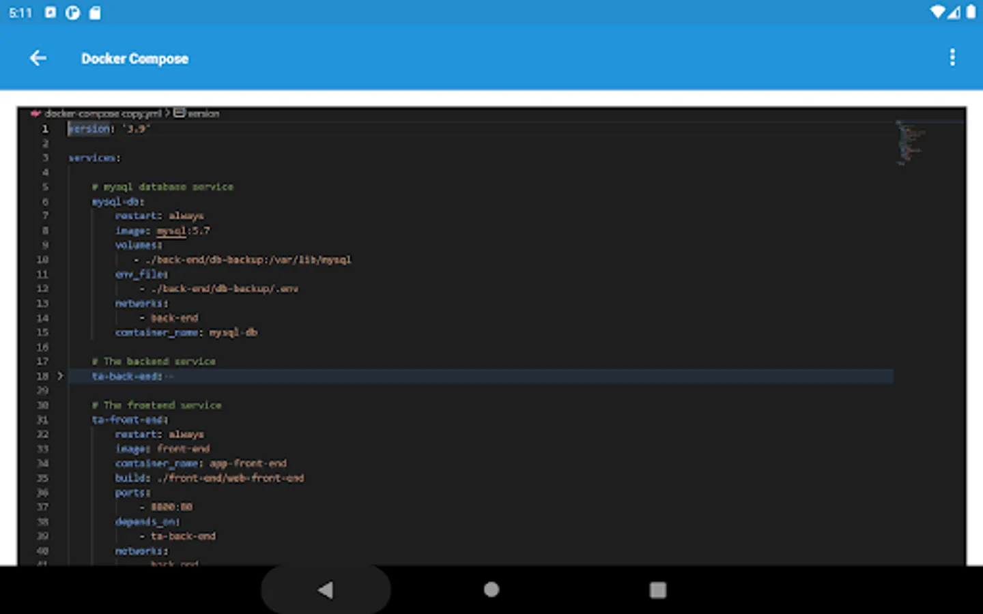Click the restart: always value under mysql-db
Image resolution: width=983 pixels, height=614 pixels.
158,216
